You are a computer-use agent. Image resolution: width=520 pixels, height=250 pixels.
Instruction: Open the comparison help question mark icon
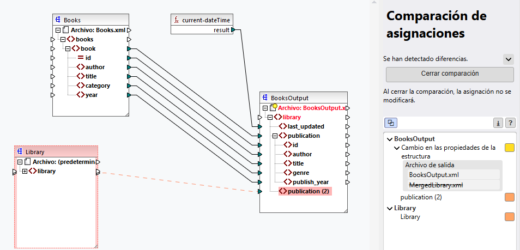pyautogui.click(x=510, y=123)
